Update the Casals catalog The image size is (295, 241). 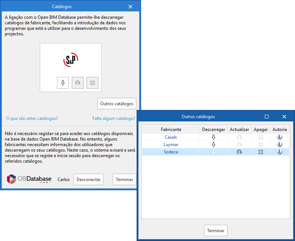tap(239, 137)
